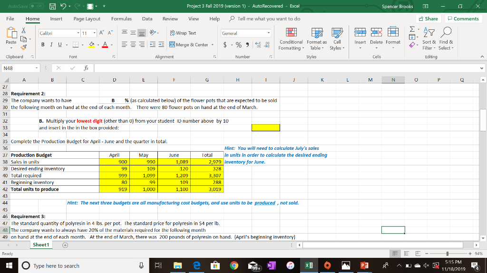Select yellow input box in cell I33
Viewport: 487px width, 273px height.
(x=265, y=127)
